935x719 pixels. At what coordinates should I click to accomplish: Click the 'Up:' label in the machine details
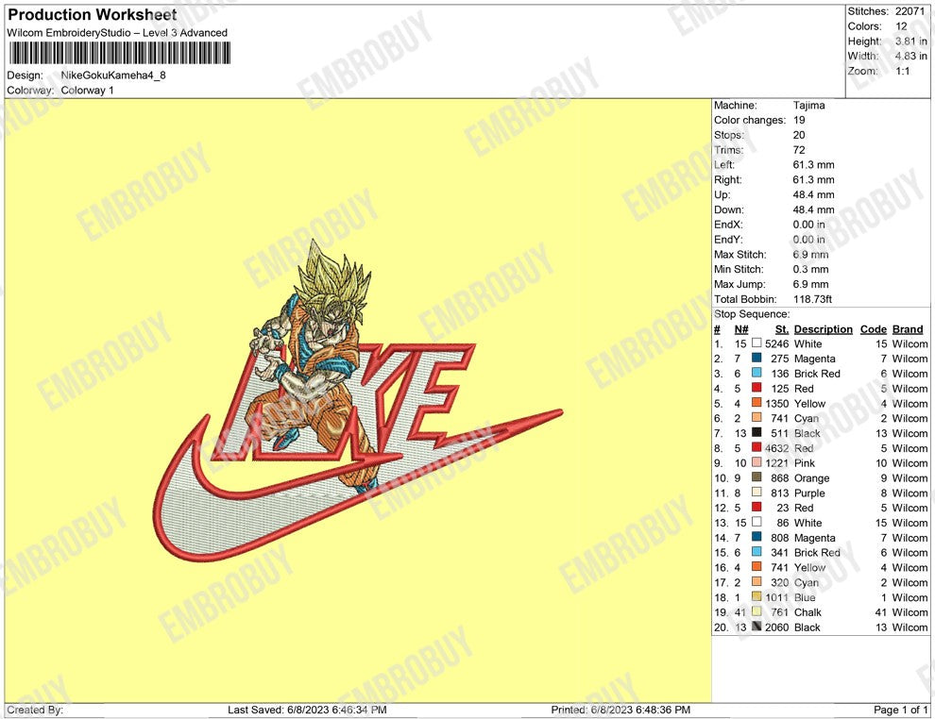(722, 194)
